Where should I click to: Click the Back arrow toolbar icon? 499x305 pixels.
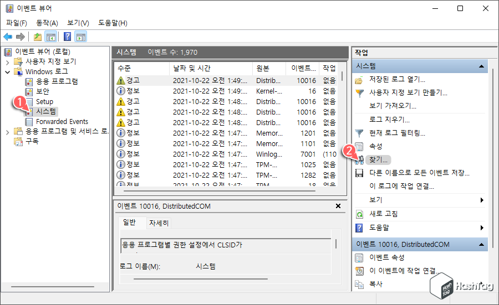8,37
